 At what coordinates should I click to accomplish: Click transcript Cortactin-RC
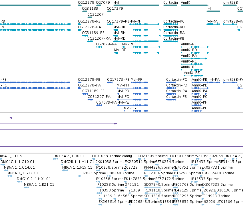(174, 21)
